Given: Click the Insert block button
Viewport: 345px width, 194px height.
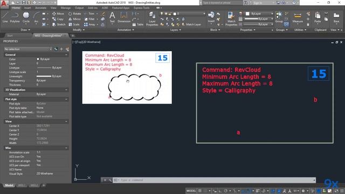Looking at the screenshot, I should coord(211,17).
